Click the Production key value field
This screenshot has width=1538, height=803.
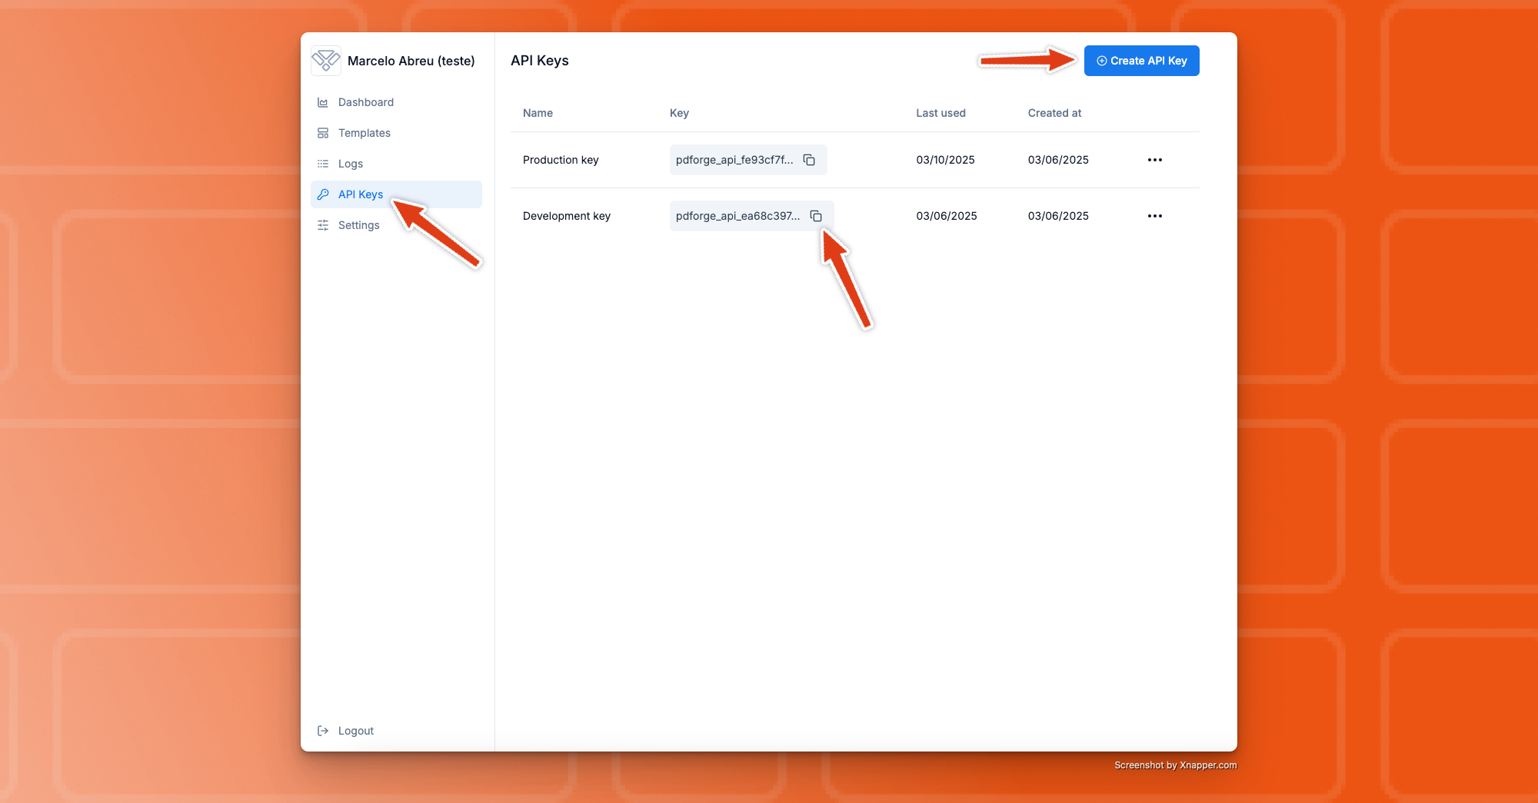click(x=734, y=160)
